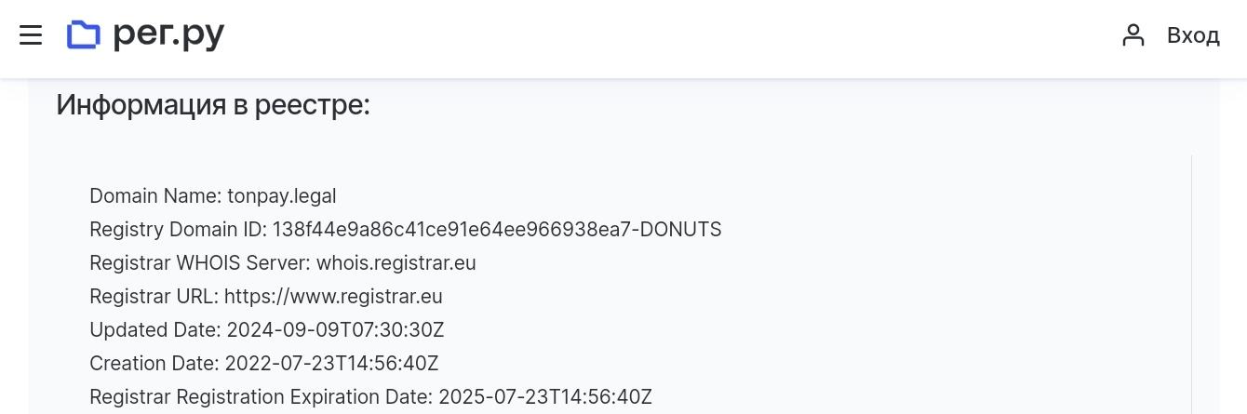
Task: Click the 2024-09-09T07:30:30Z timestamp
Action: pyautogui.click(x=335, y=330)
